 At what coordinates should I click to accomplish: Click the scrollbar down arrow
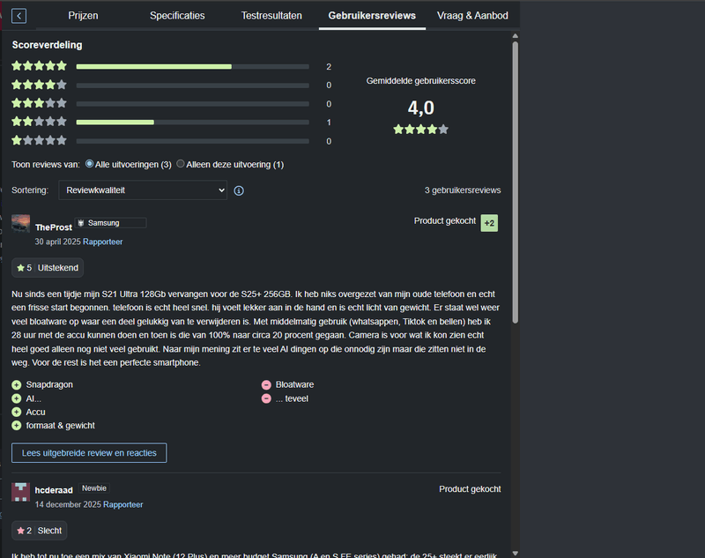click(x=516, y=554)
